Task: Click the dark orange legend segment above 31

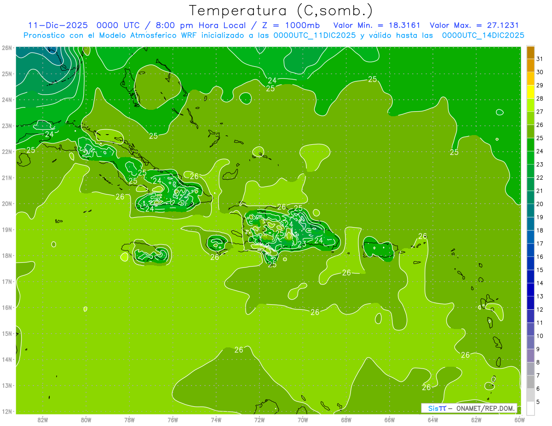Action: tap(530, 52)
